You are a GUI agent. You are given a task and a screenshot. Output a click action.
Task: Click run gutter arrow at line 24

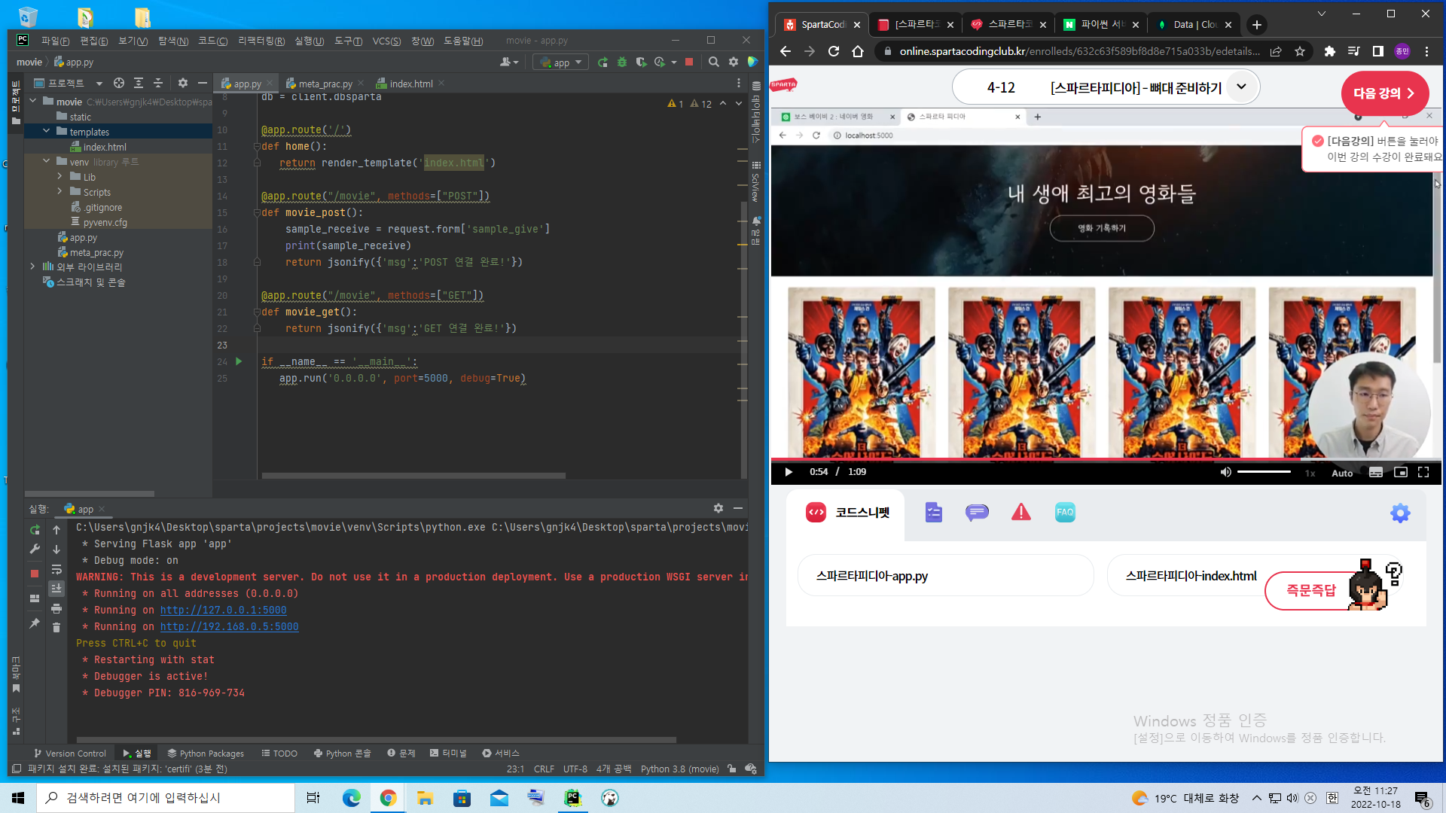pyautogui.click(x=239, y=361)
